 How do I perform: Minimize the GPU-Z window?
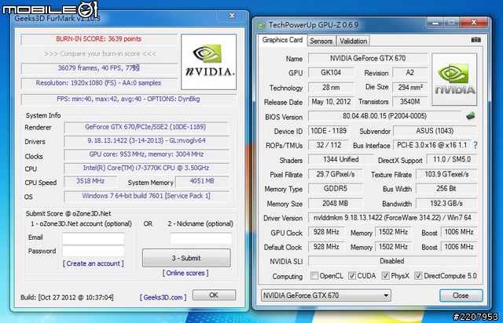[435, 23]
